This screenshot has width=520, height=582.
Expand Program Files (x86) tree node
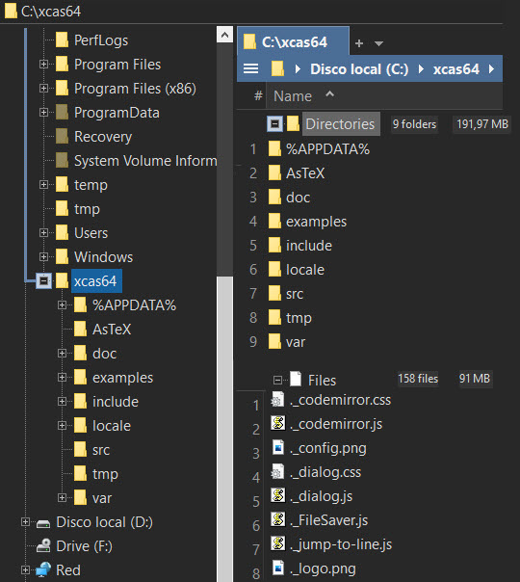click(x=43, y=89)
